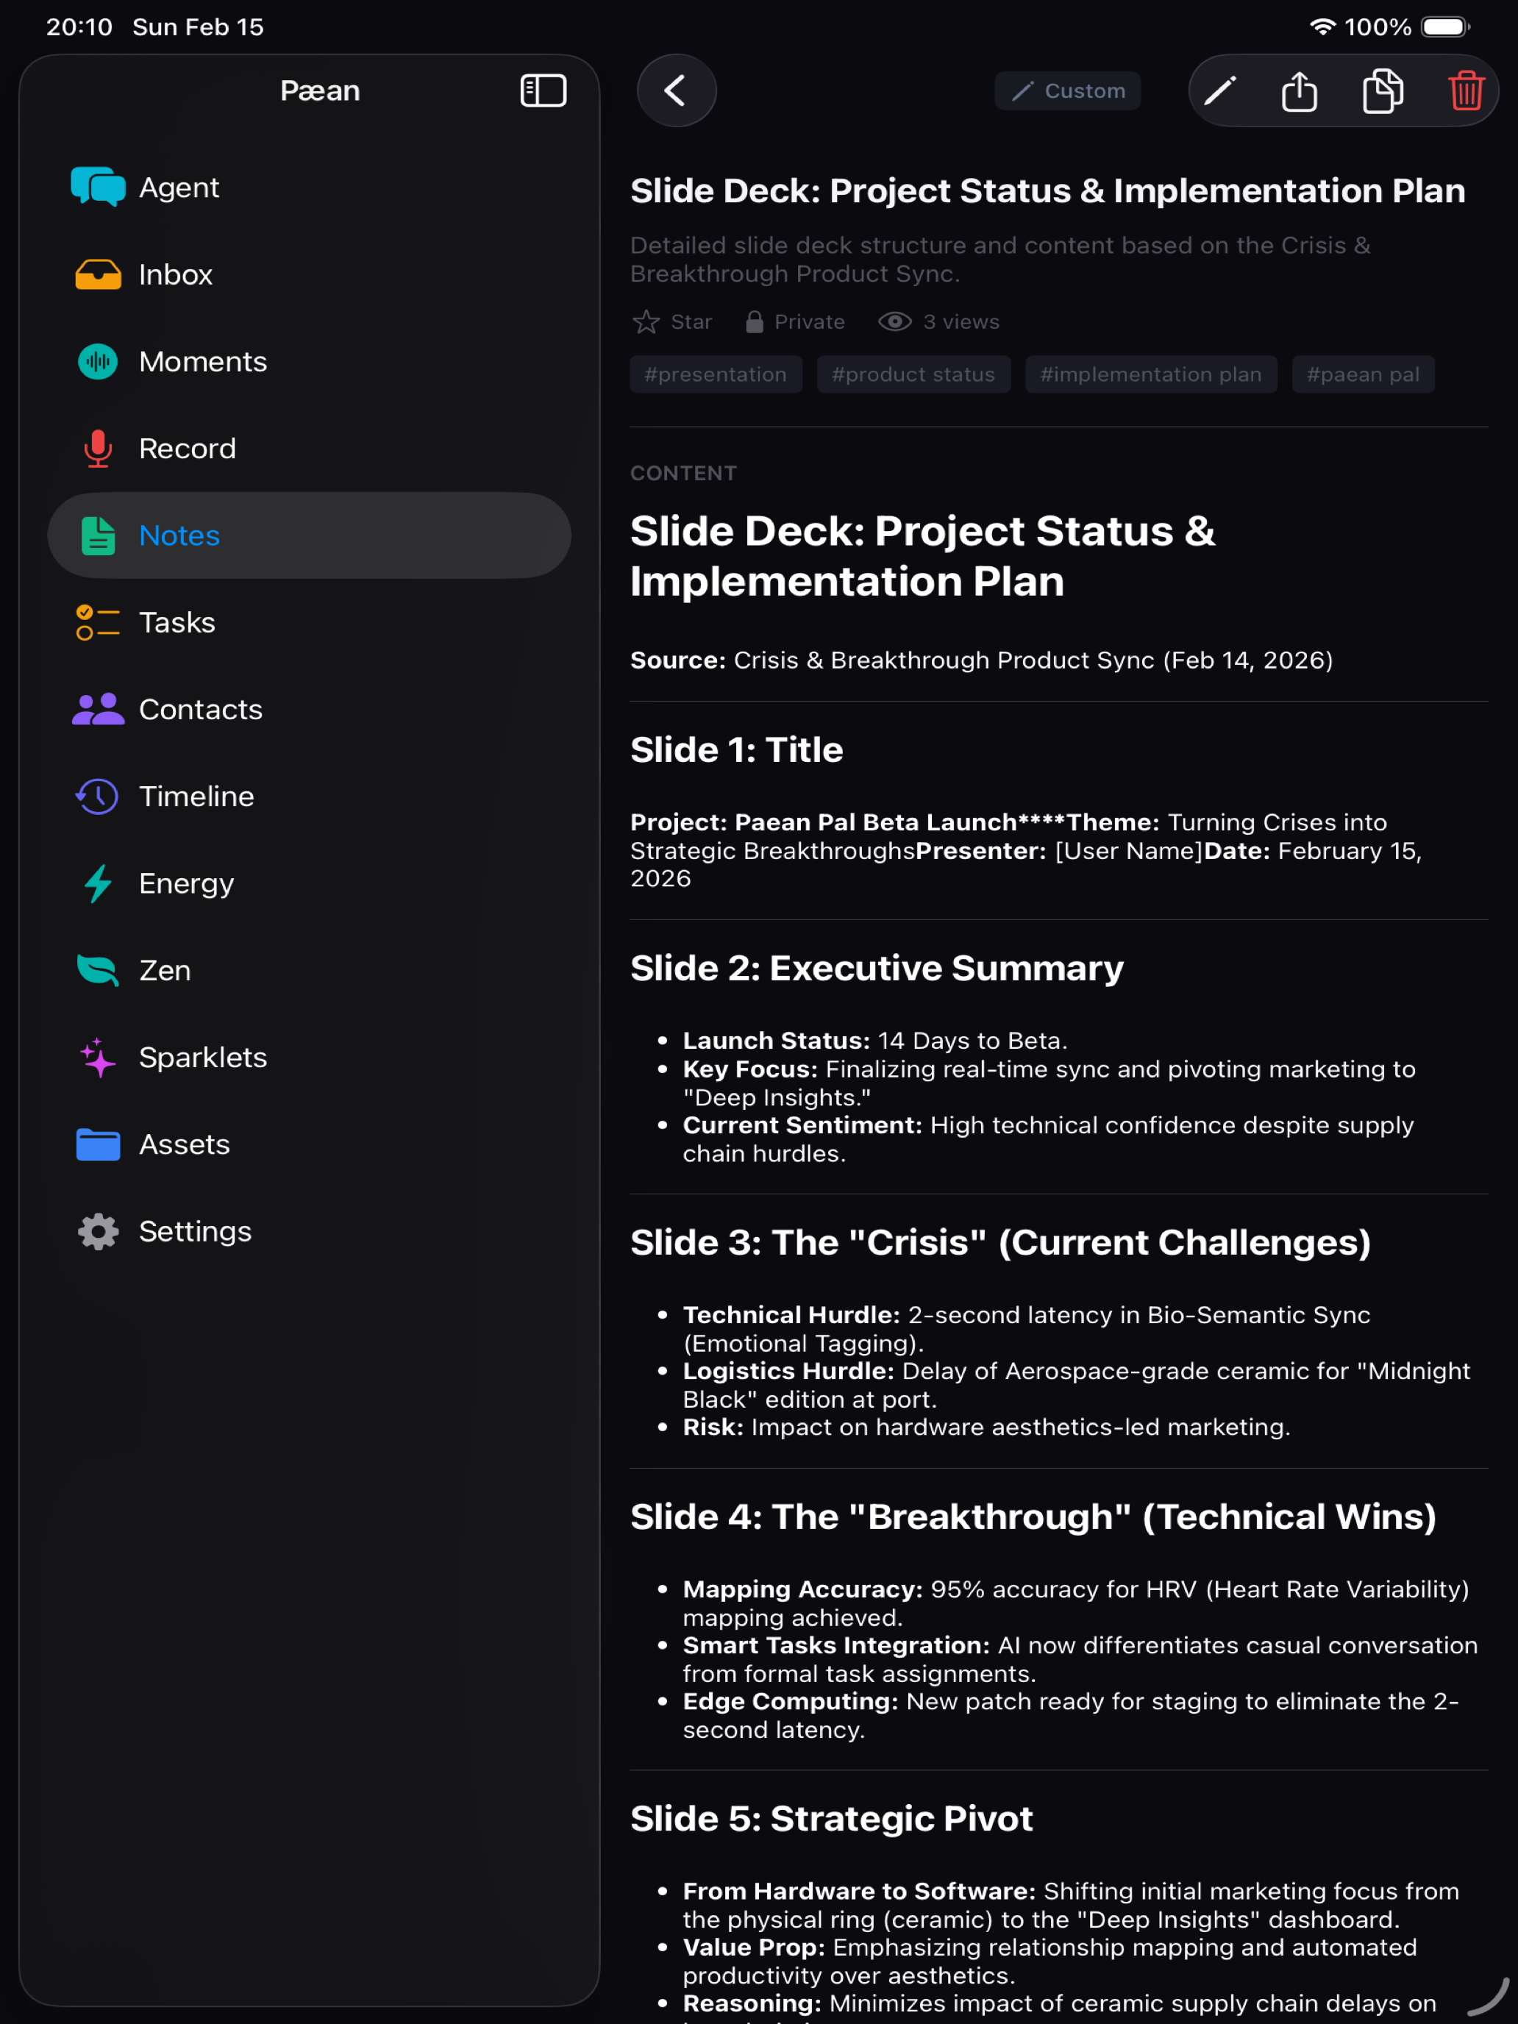Viewport: 1518px width, 2024px height.
Task: Copy note with duplicate icon
Action: (1383, 90)
